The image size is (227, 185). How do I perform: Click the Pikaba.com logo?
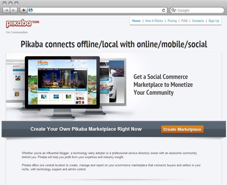[x=22, y=23]
